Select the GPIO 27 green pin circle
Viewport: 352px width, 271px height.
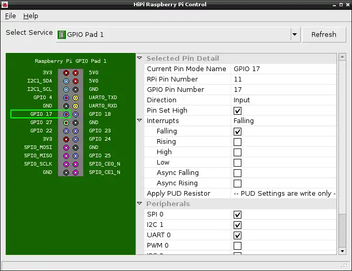[66, 123]
